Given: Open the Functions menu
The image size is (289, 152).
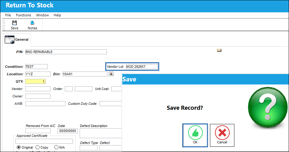Looking at the screenshot, I should point(23,15).
